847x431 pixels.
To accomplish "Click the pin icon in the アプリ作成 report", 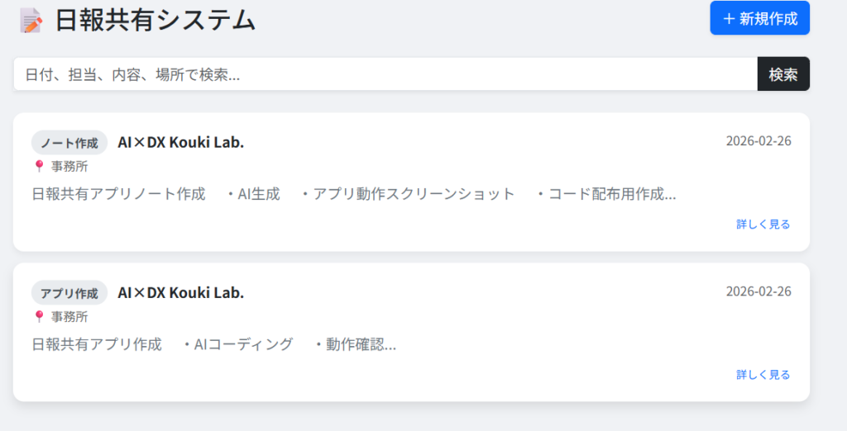I will coord(39,316).
